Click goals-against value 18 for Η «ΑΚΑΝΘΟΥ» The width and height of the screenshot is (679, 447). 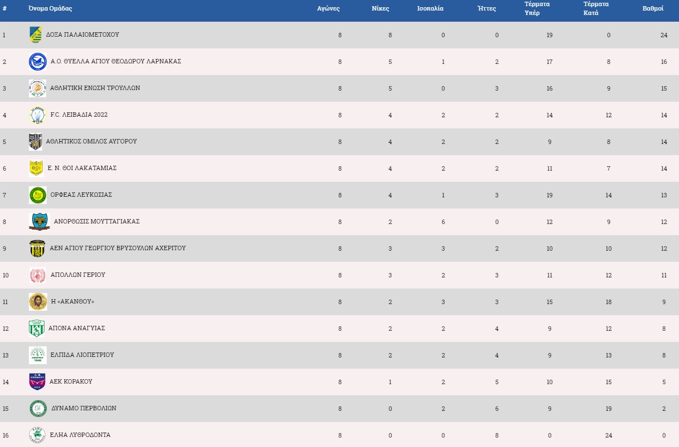pyautogui.click(x=608, y=302)
